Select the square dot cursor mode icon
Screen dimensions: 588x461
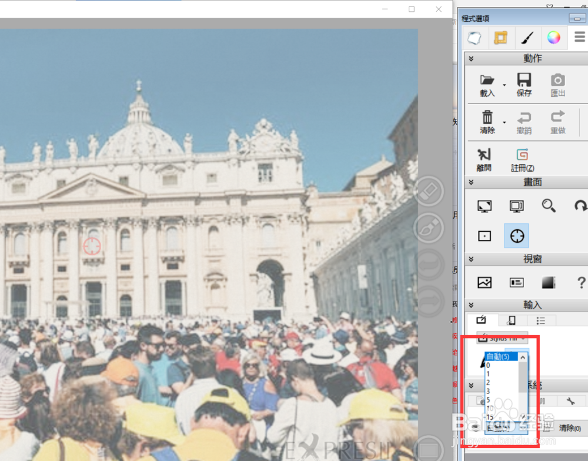(485, 236)
